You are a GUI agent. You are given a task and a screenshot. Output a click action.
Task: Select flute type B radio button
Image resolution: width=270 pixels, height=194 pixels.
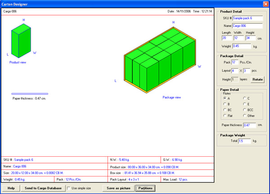[x=225, y=104]
